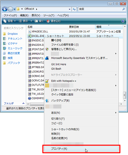Open the address bar history dropdown
Viewport: 128px width, 155px height.
click(70, 9)
